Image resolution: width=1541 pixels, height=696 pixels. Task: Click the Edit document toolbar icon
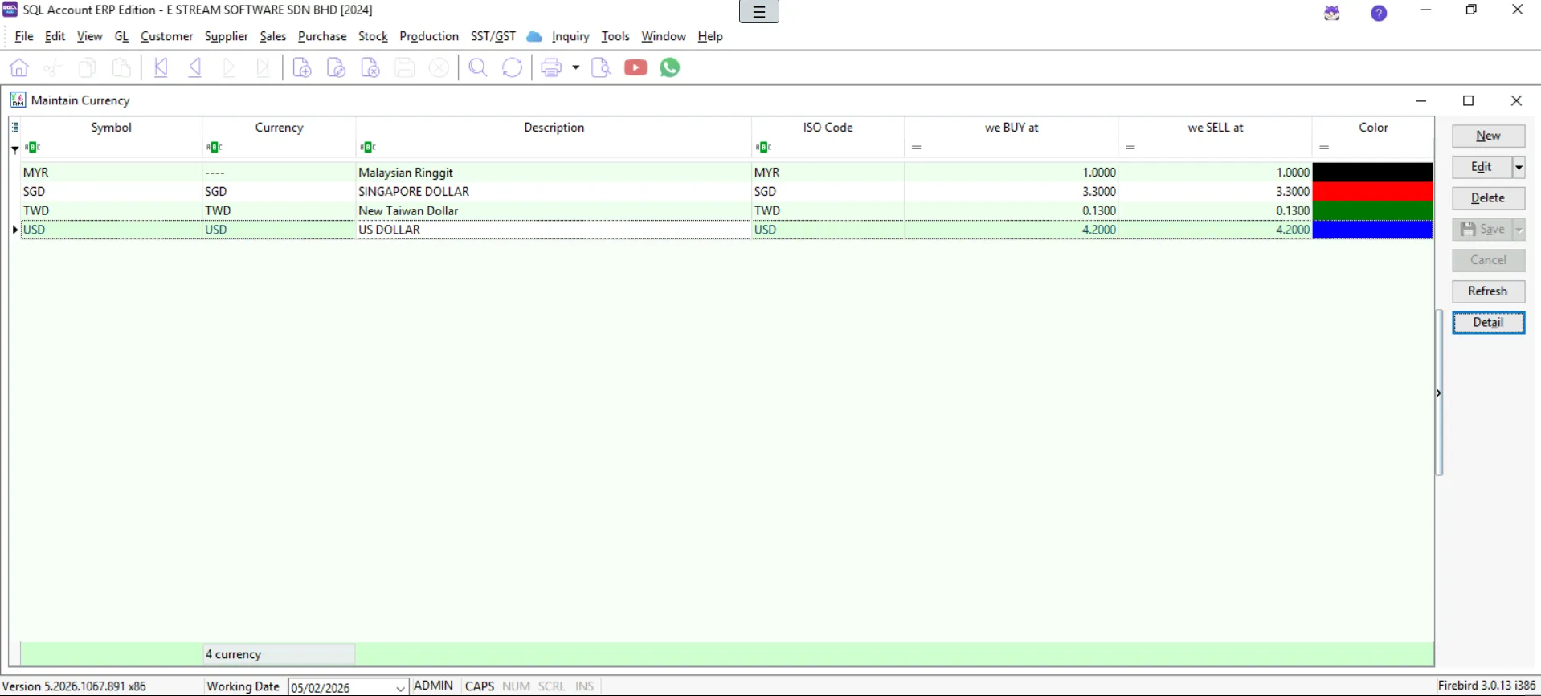(337, 67)
